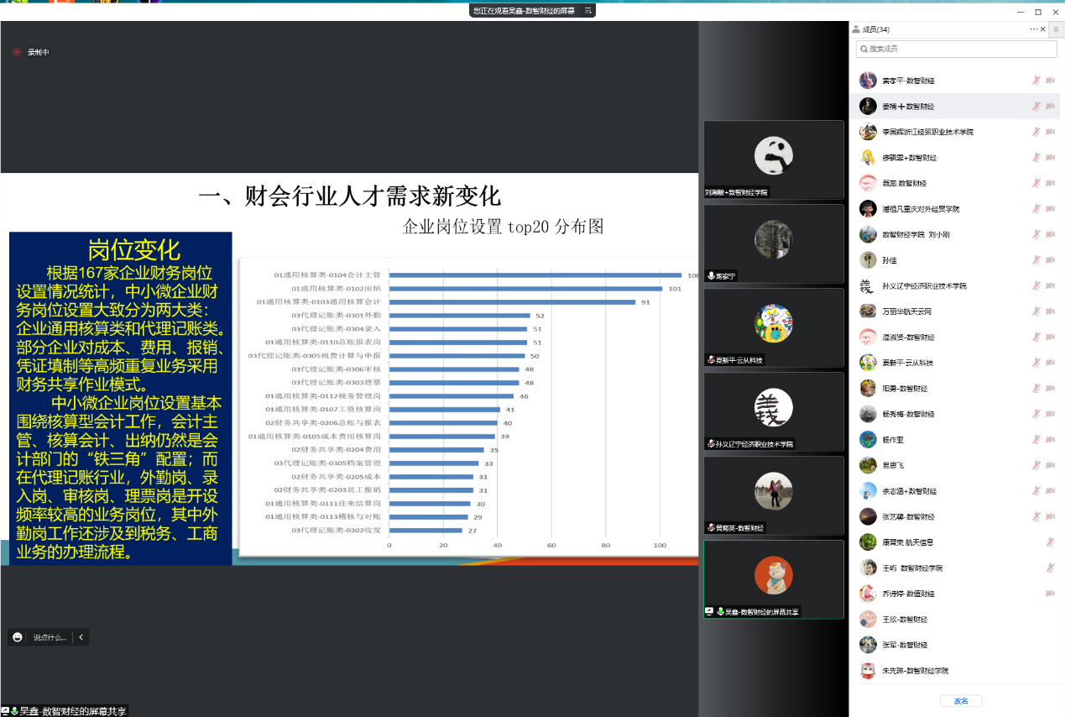The image size is (1065, 717).
Task: Close the members panel
Action: 1043,29
